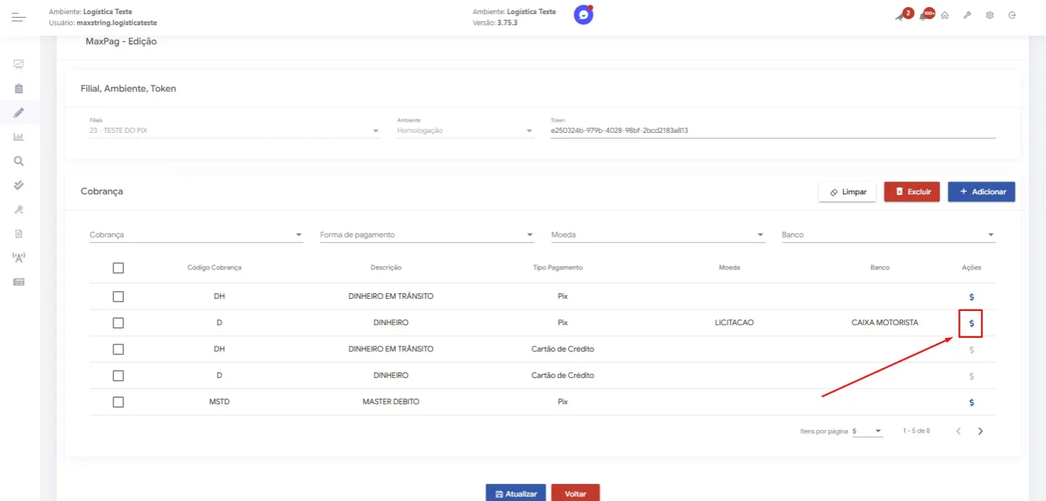Click the LICITACAO cell

click(734, 322)
